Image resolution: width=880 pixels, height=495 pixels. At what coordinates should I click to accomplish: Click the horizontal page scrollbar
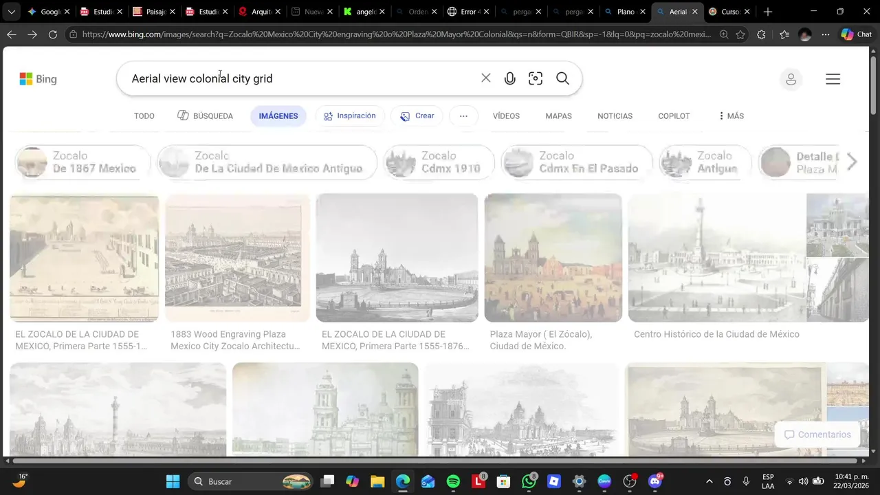[x=434, y=461]
